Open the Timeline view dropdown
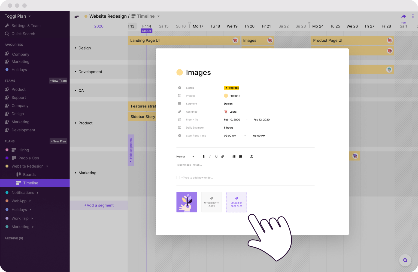 (x=158, y=16)
